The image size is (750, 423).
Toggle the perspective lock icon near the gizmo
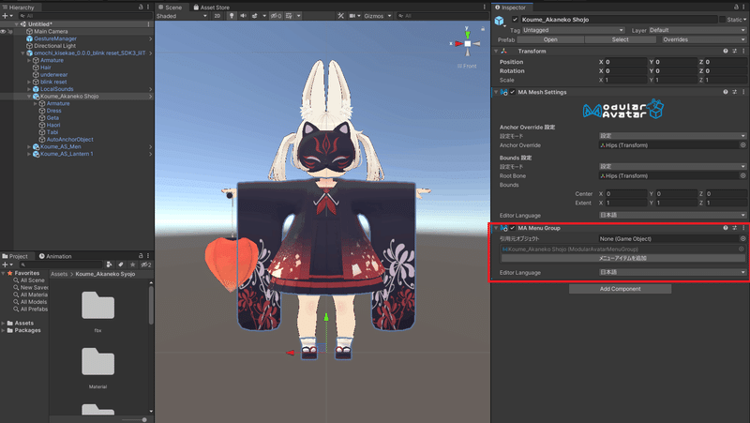pos(483,30)
